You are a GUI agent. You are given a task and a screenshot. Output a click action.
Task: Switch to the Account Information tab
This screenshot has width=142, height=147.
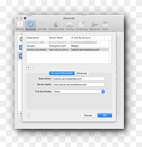point(62,73)
